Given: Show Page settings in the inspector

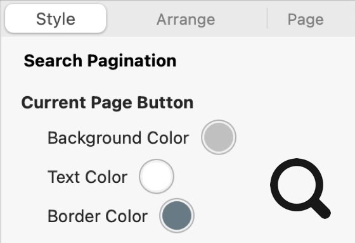Looking at the screenshot, I should tap(306, 20).
